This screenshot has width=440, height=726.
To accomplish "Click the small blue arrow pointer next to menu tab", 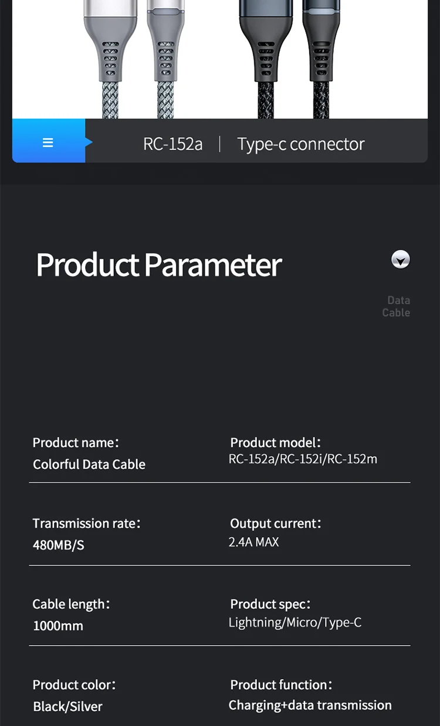I will (x=89, y=142).
